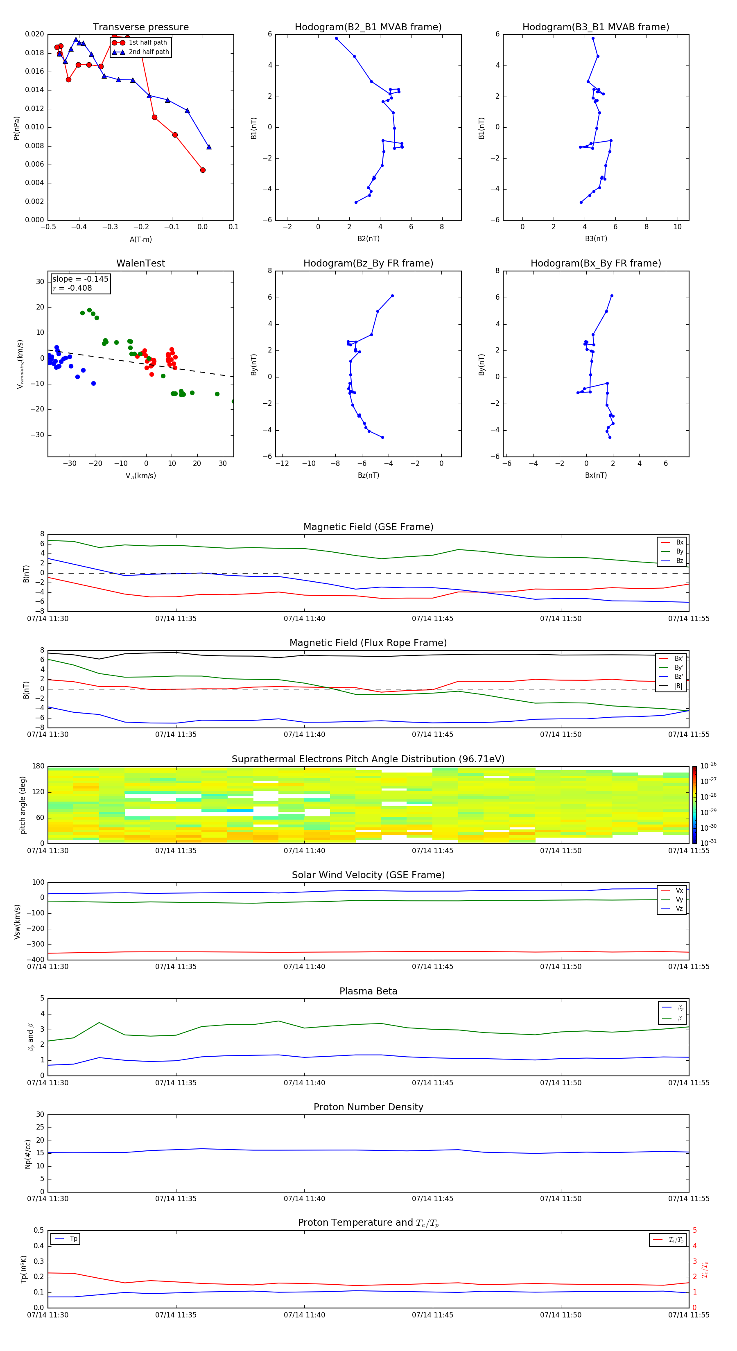Select Bz' in the Flux Rope legend
737x1351 pixels.
tap(671, 677)
